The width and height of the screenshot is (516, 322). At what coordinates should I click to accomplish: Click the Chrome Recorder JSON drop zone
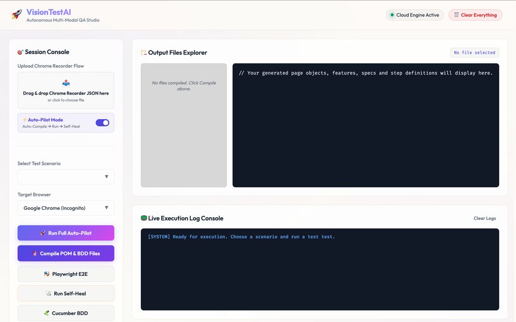66,90
